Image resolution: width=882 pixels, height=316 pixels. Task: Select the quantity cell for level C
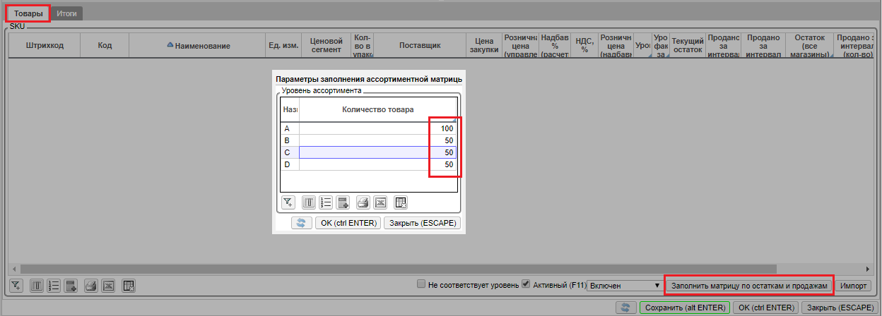(x=377, y=152)
